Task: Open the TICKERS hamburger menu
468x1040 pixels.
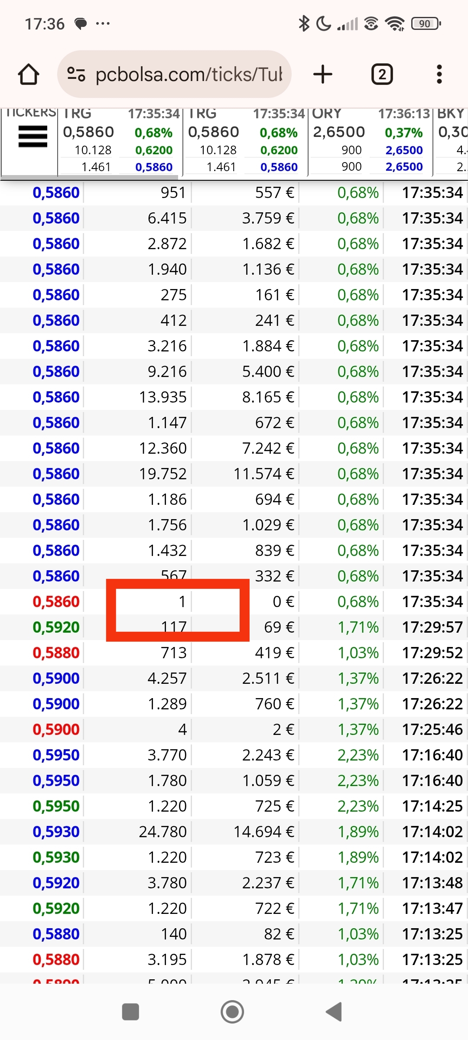Action: [x=33, y=136]
